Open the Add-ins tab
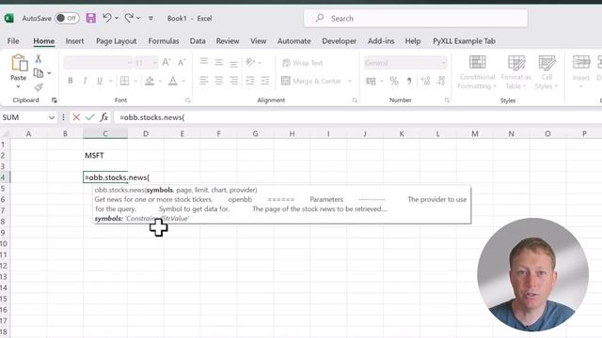The height and width of the screenshot is (338, 602). tap(381, 41)
